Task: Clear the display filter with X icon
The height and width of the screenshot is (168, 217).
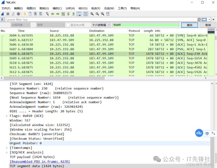Action: pos(199,20)
